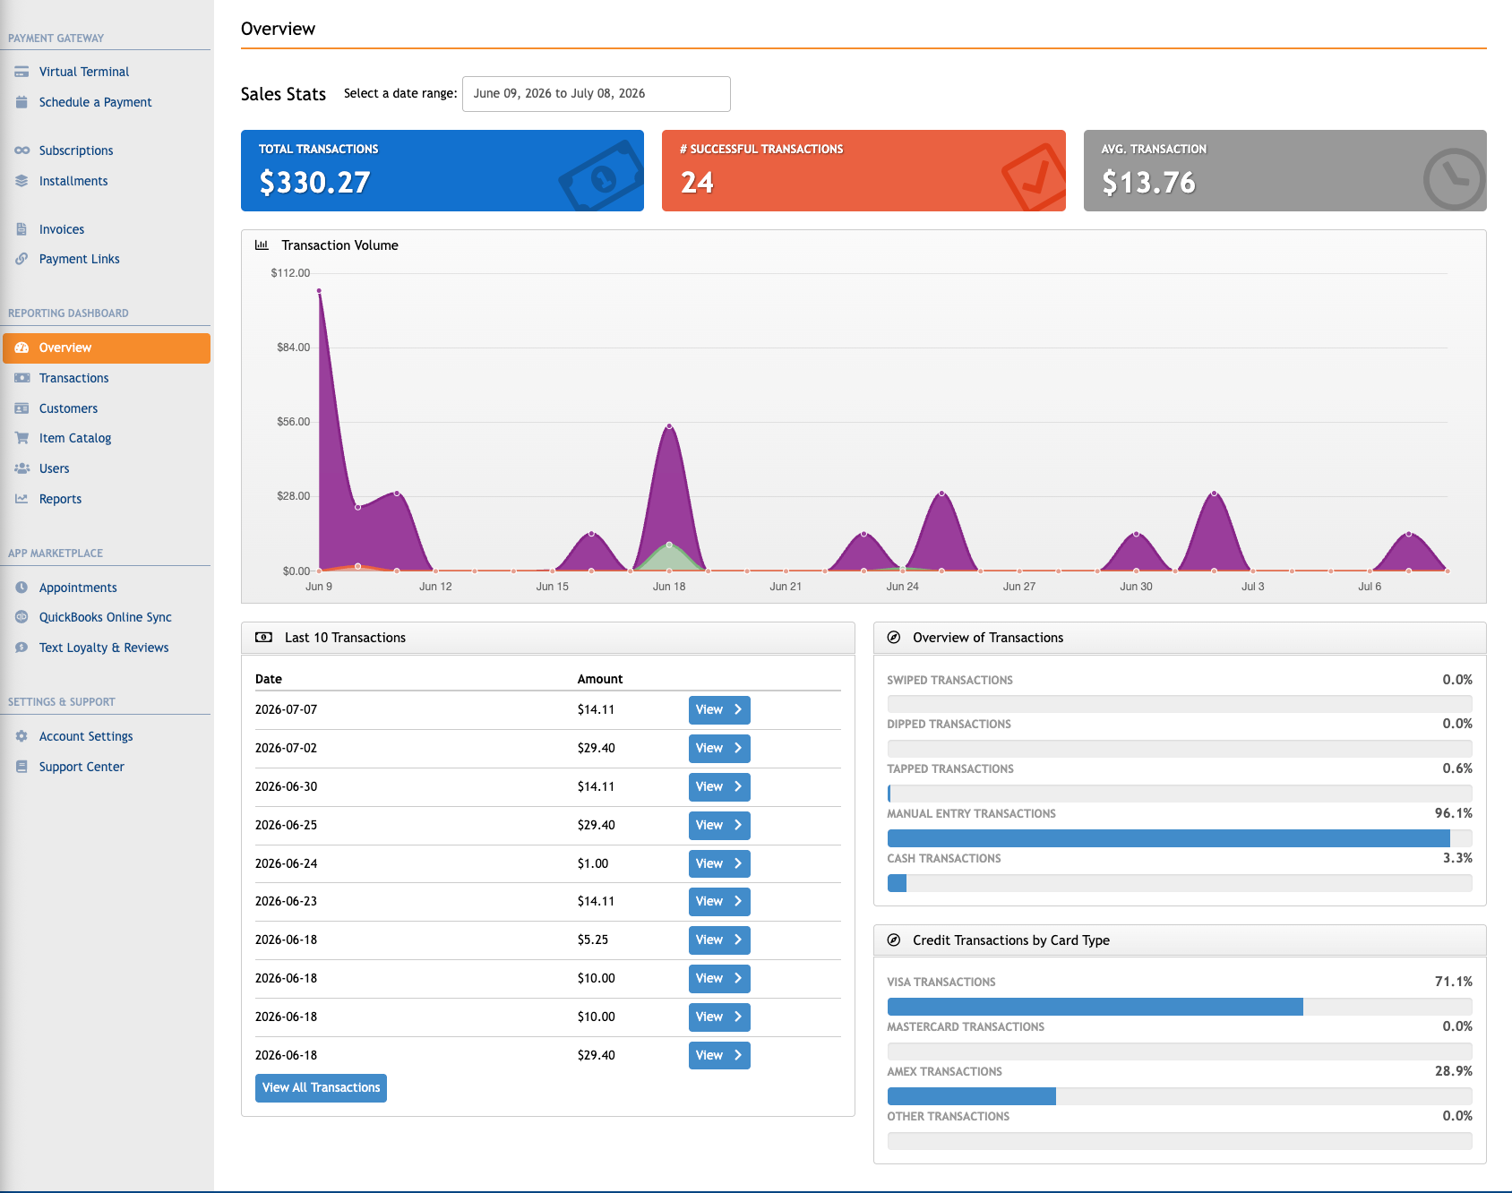The image size is (1512, 1193).
Task: Click the Successful Transactions count card
Action: pyautogui.click(x=863, y=170)
